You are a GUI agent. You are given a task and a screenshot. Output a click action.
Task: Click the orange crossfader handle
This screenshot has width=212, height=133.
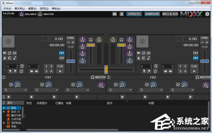click(x=106, y=69)
